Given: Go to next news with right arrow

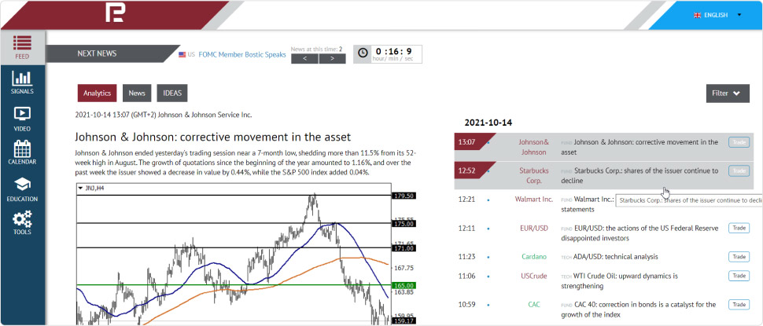Looking at the screenshot, I should (x=333, y=59).
